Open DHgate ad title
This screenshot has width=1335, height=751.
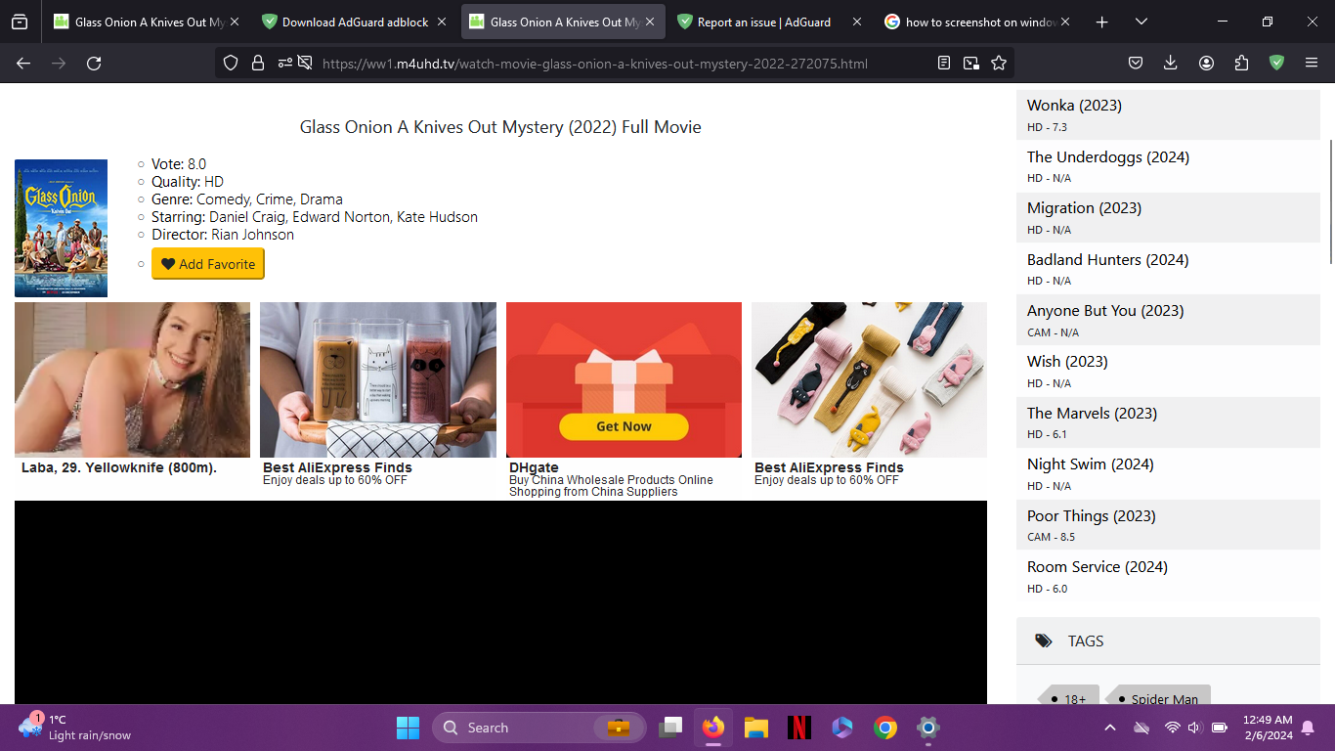click(534, 467)
